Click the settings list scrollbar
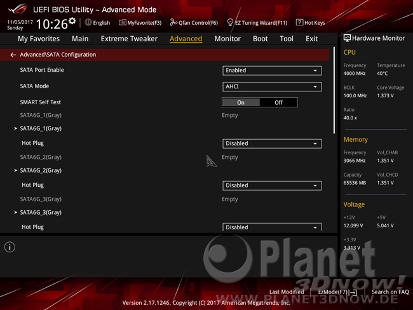Image resolution: width=413 pixels, height=310 pixels. [x=334, y=90]
